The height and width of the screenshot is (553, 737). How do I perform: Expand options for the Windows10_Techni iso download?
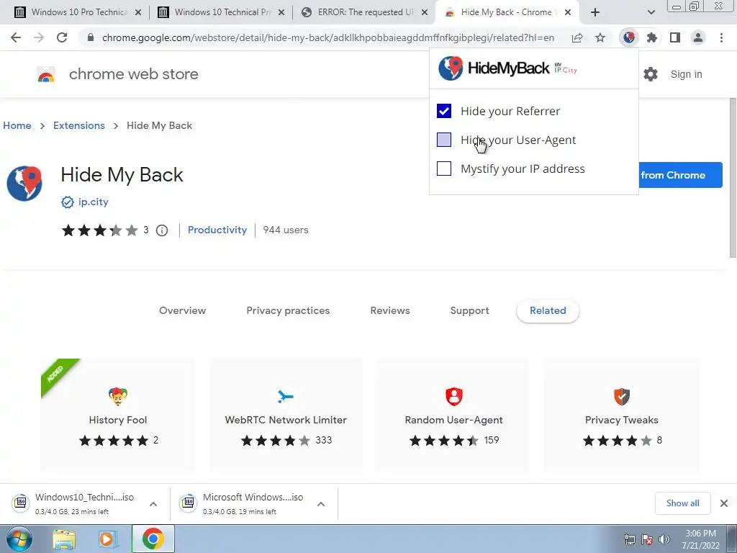[153, 503]
